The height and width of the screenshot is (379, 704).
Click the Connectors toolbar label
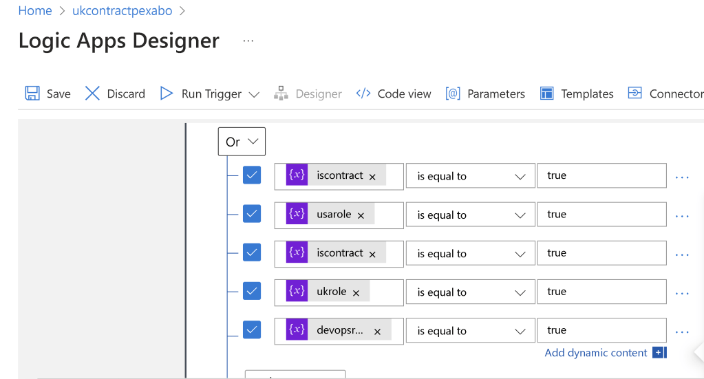(x=676, y=94)
